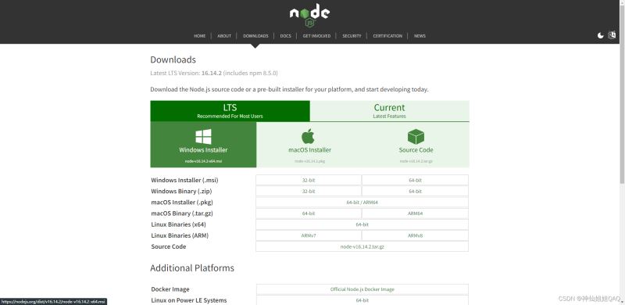Viewport: 625px width, 305px height.
Task: Click the Docker Image row label
Action: [x=170, y=289]
